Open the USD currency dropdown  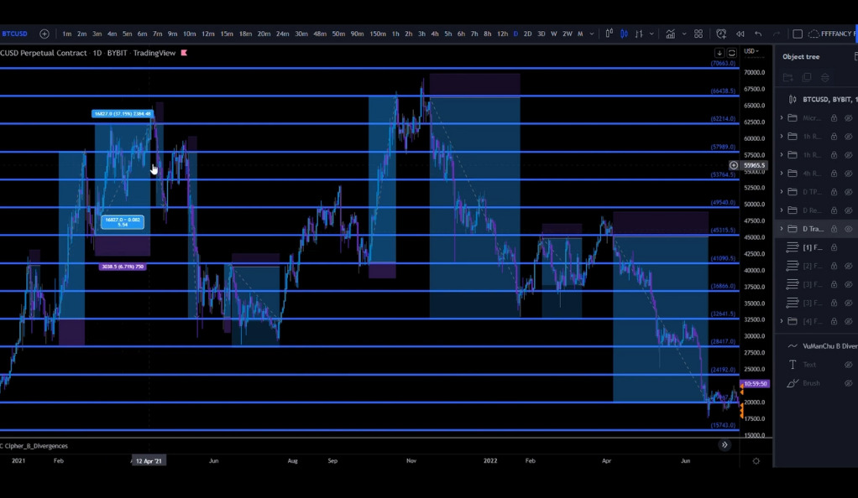point(751,51)
